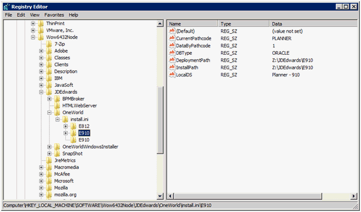Select the Macromedia key label
Viewport: 361px width, 212px height.
click(x=66, y=167)
